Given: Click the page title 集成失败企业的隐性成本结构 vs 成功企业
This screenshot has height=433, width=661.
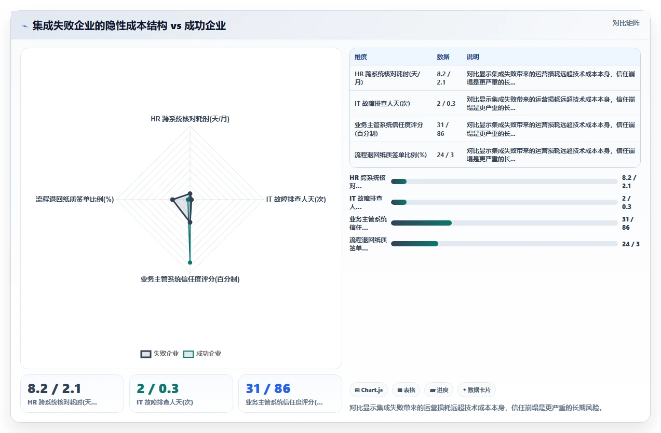Looking at the screenshot, I should pos(129,25).
